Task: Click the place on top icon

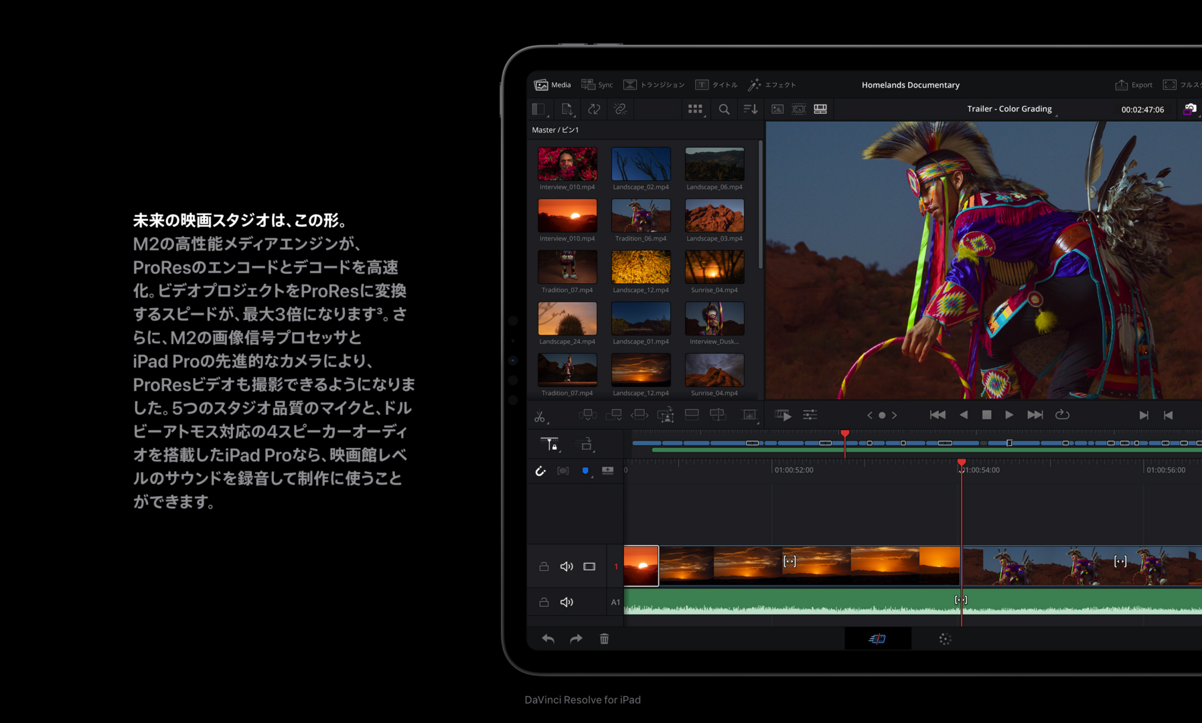Action: [x=692, y=415]
